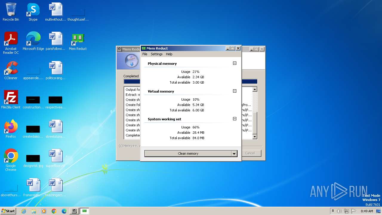Viewport: 382px width, 215px height.
Task: Click the System working set 66% value
Action: tap(196, 127)
